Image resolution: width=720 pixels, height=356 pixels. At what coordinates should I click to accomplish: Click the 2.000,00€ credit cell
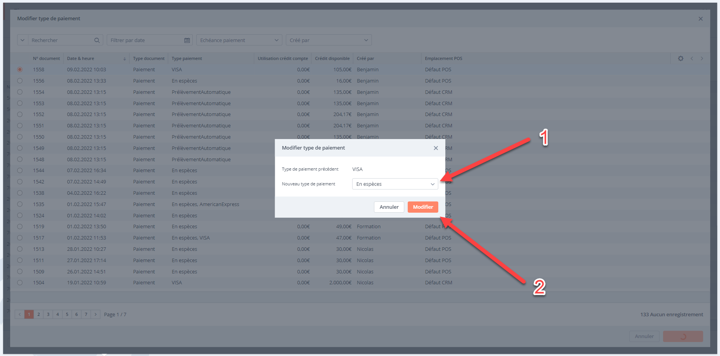[340, 283]
